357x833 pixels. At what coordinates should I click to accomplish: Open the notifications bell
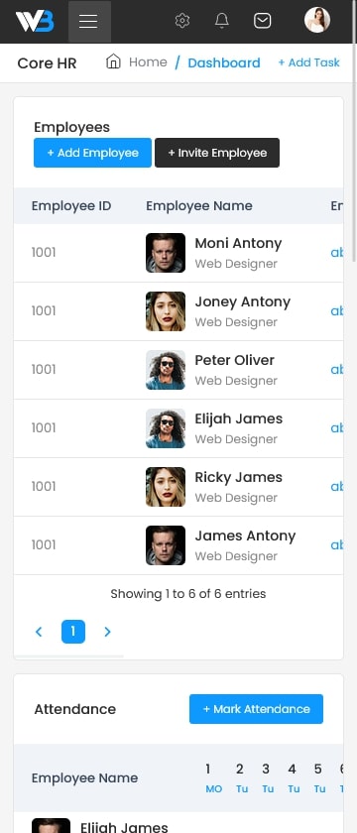click(x=221, y=21)
